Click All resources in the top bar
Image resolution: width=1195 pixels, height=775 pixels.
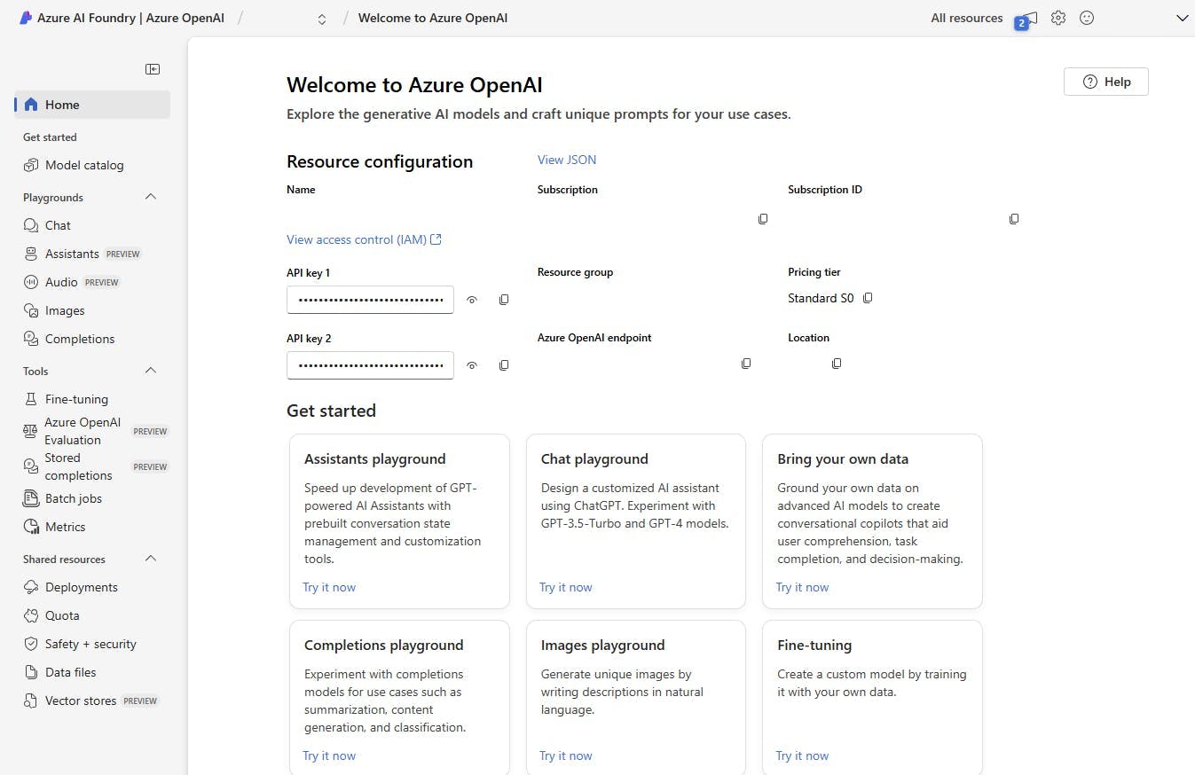point(967,18)
